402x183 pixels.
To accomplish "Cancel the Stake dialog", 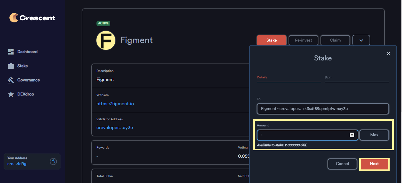I will pos(342,164).
